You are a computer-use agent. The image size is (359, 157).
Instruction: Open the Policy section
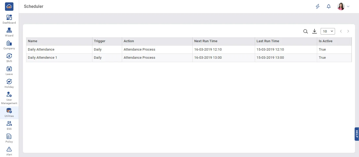tap(9, 137)
